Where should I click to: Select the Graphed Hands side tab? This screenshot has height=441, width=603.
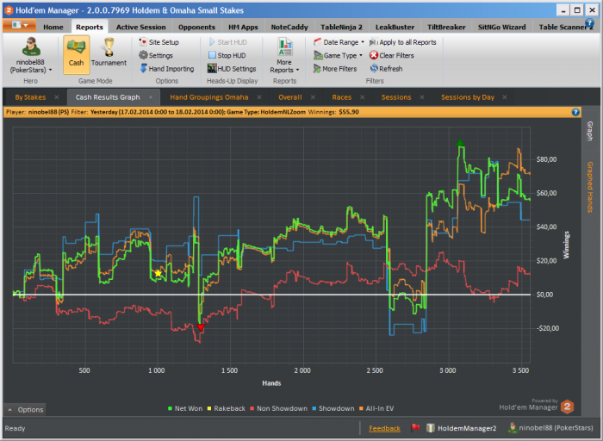[x=590, y=187]
